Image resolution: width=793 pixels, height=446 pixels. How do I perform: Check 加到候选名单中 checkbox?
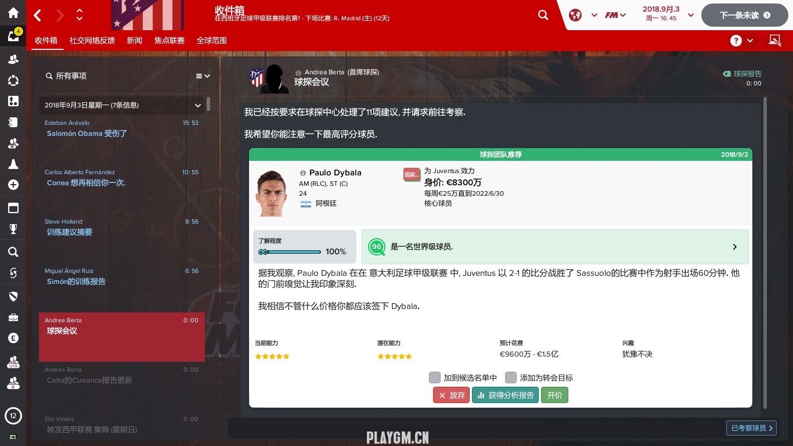[435, 377]
